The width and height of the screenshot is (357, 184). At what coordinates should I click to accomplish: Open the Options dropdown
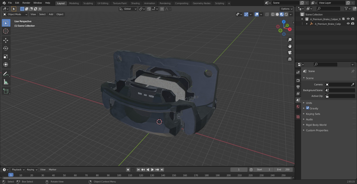287,9
